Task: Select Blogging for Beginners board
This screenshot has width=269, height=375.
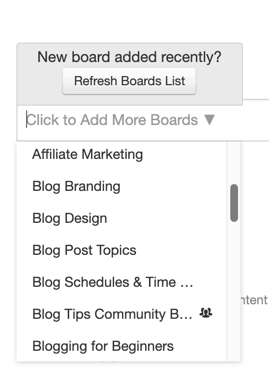Action: pyautogui.click(x=121, y=346)
